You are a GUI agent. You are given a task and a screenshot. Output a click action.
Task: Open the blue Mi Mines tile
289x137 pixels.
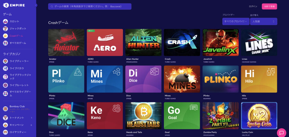coord(105,79)
